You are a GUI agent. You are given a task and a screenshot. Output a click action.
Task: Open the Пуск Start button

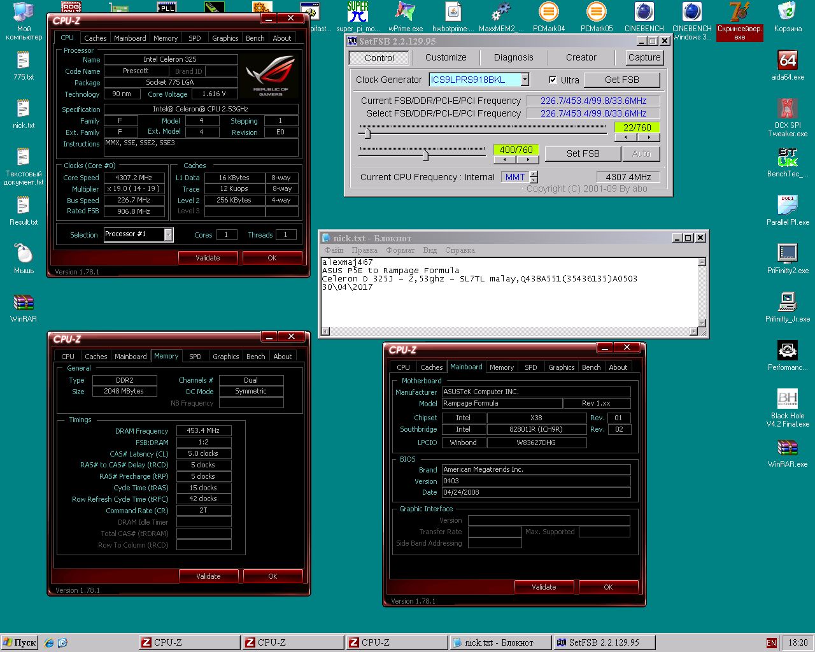pyautogui.click(x=20, y=642)
